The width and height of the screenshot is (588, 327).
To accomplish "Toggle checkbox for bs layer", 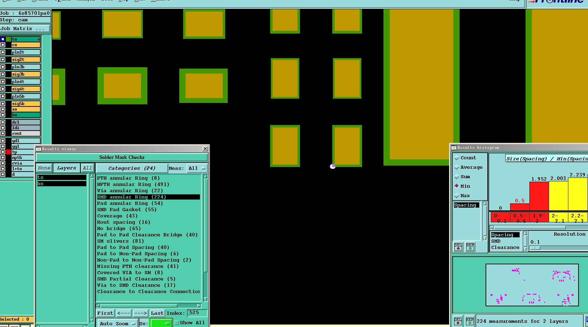I will click(3, 115).
